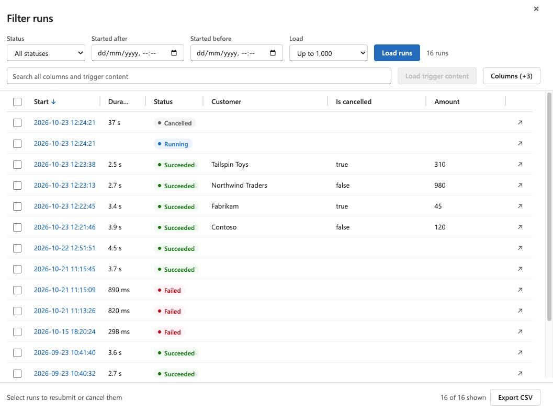
Task: Open run details arrow for 2026-10-21 11:15:45 run
Action: (x=520, y=269)
